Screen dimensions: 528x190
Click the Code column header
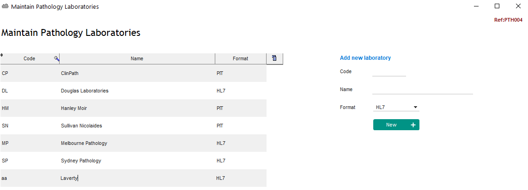(x=30, y=58)
